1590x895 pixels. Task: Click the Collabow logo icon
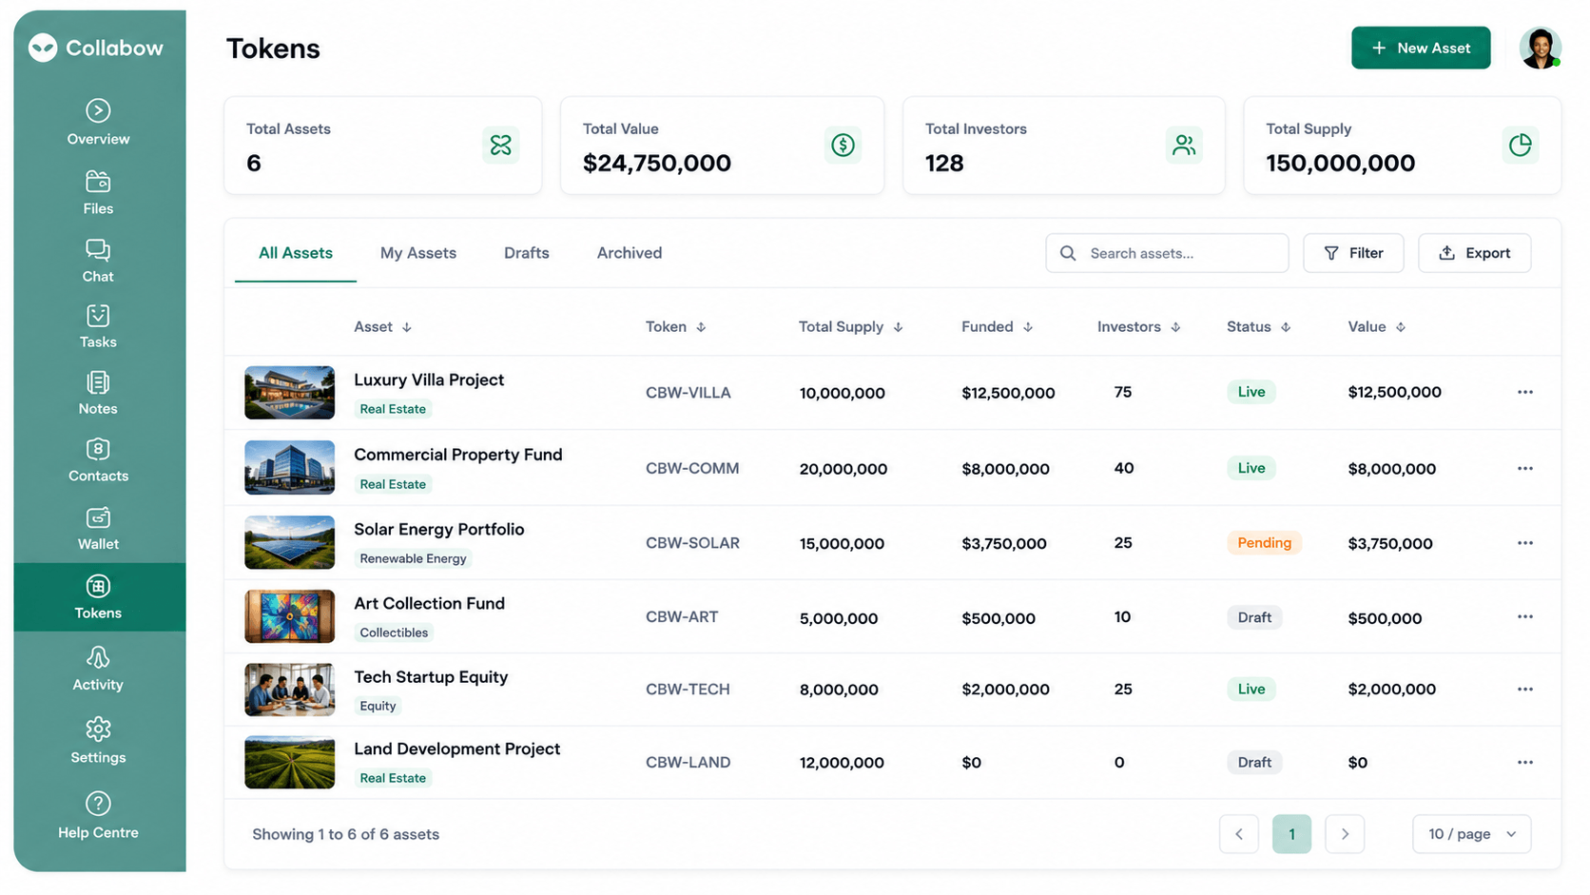click(x=43, y=48)
